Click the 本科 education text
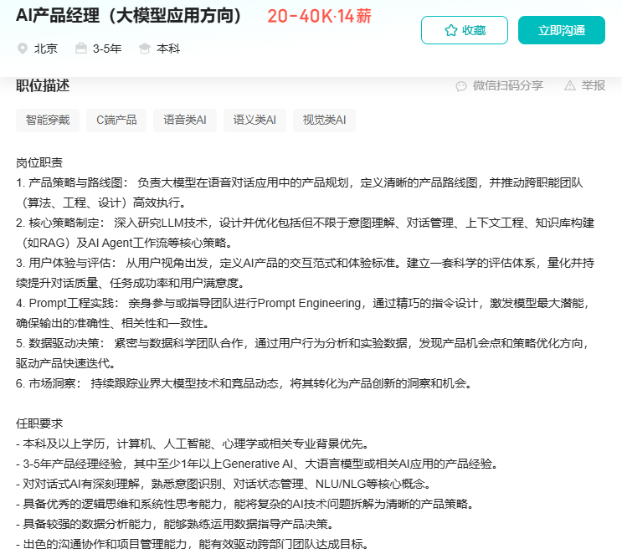Screen dimensions: 622x549 168,49
